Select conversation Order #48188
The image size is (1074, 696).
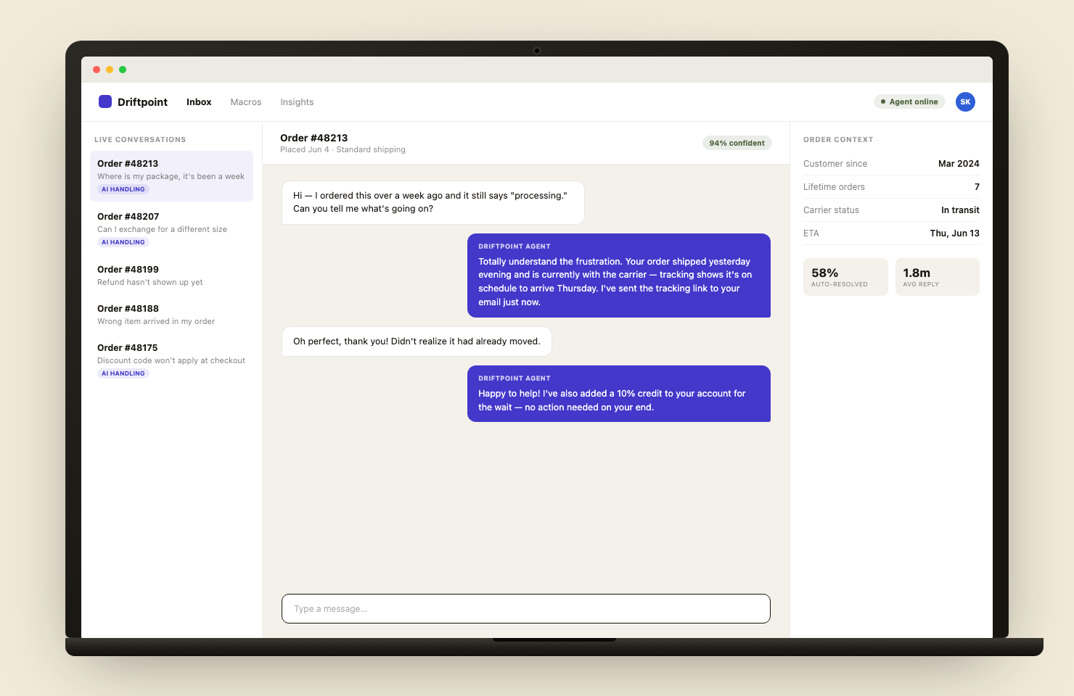pyautogui.click(x=171, y=315)
